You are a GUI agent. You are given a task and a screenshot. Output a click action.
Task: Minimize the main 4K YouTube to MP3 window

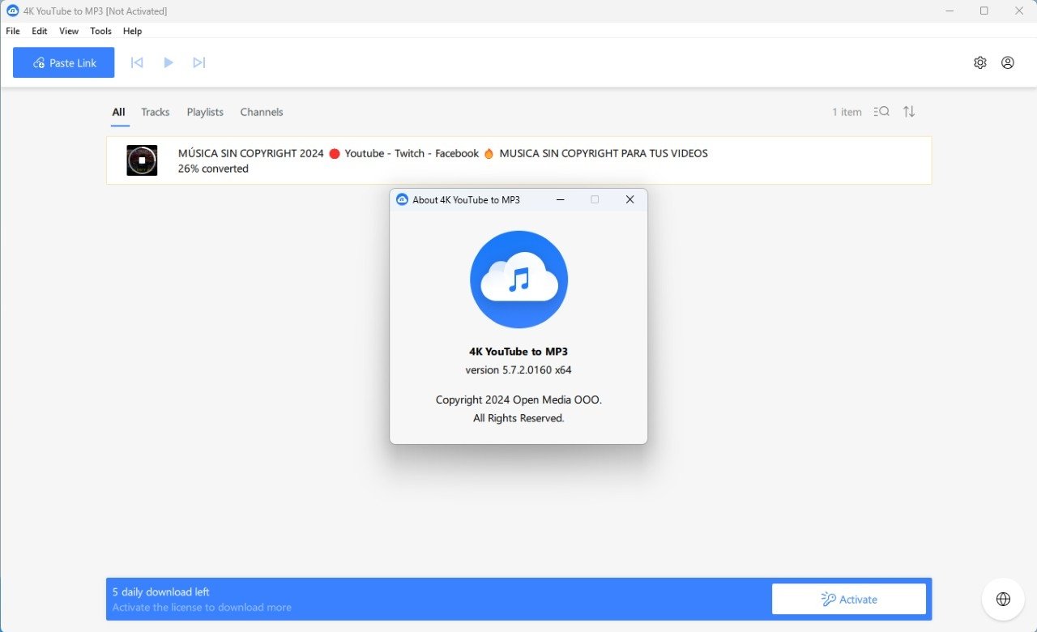(x=950, y=11)
